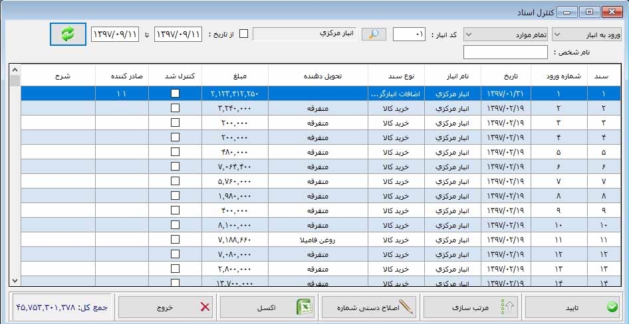The width and height of the screenshot is (629, 324).
Task: Click the شرح column header
Action: 58,75
